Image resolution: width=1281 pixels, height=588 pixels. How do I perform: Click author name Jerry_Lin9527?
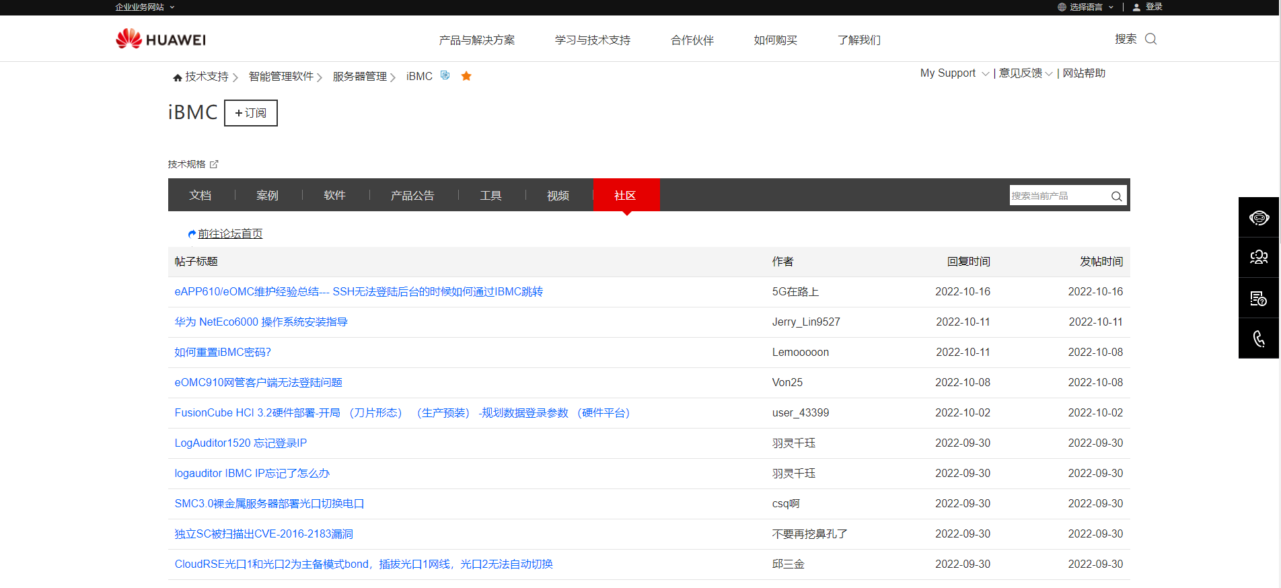click(x=806, y=322)
